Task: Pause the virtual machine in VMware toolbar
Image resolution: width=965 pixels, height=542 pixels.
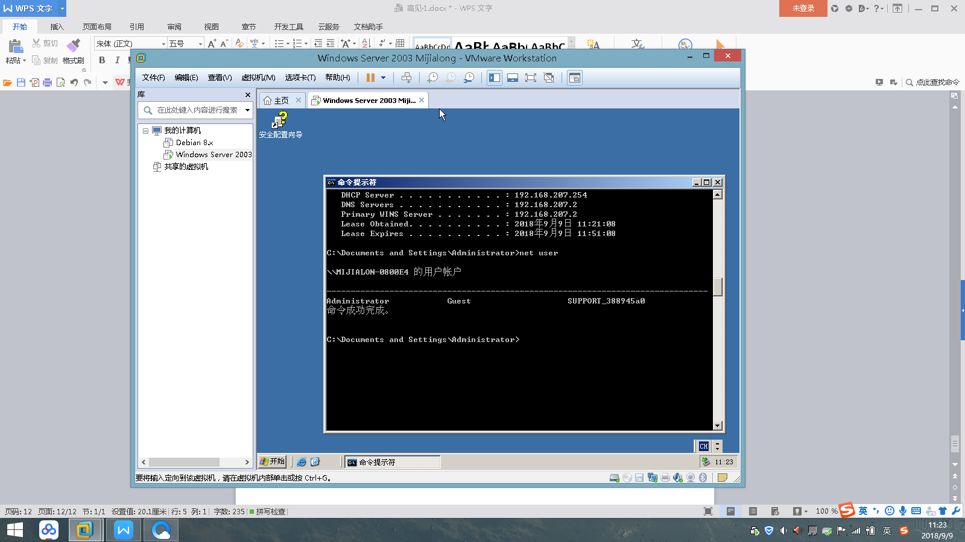Action: coord(370,78)
